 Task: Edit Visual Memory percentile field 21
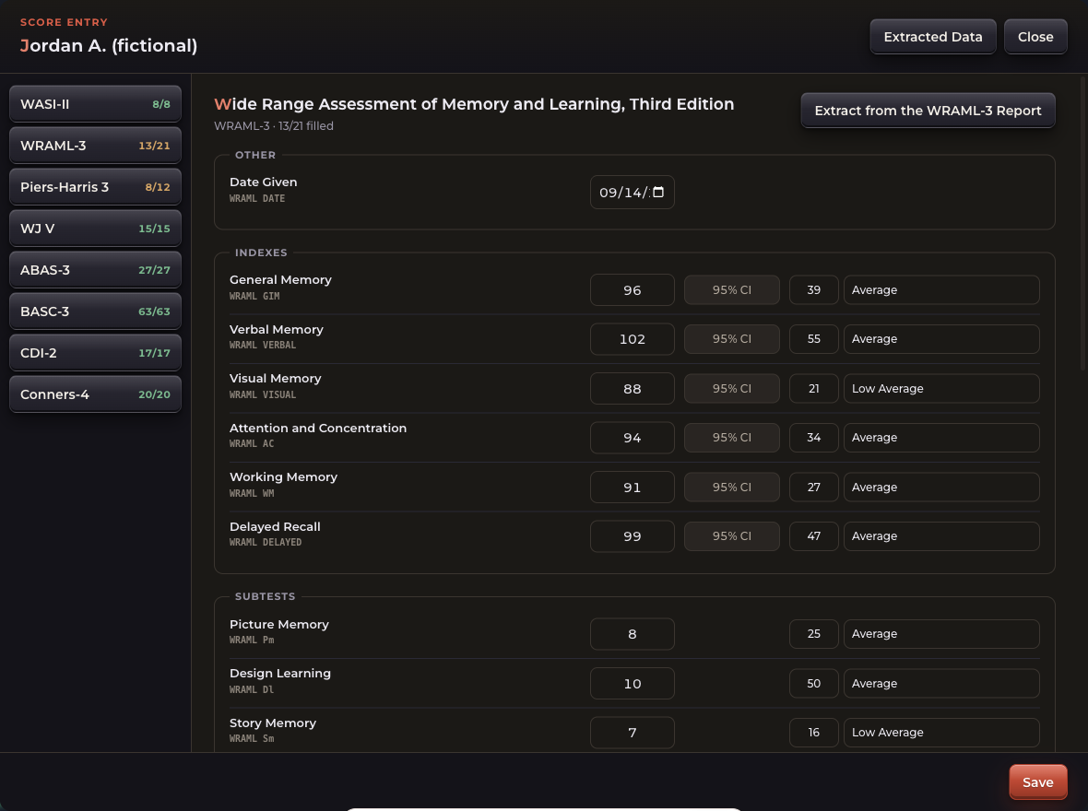point(813,389)
